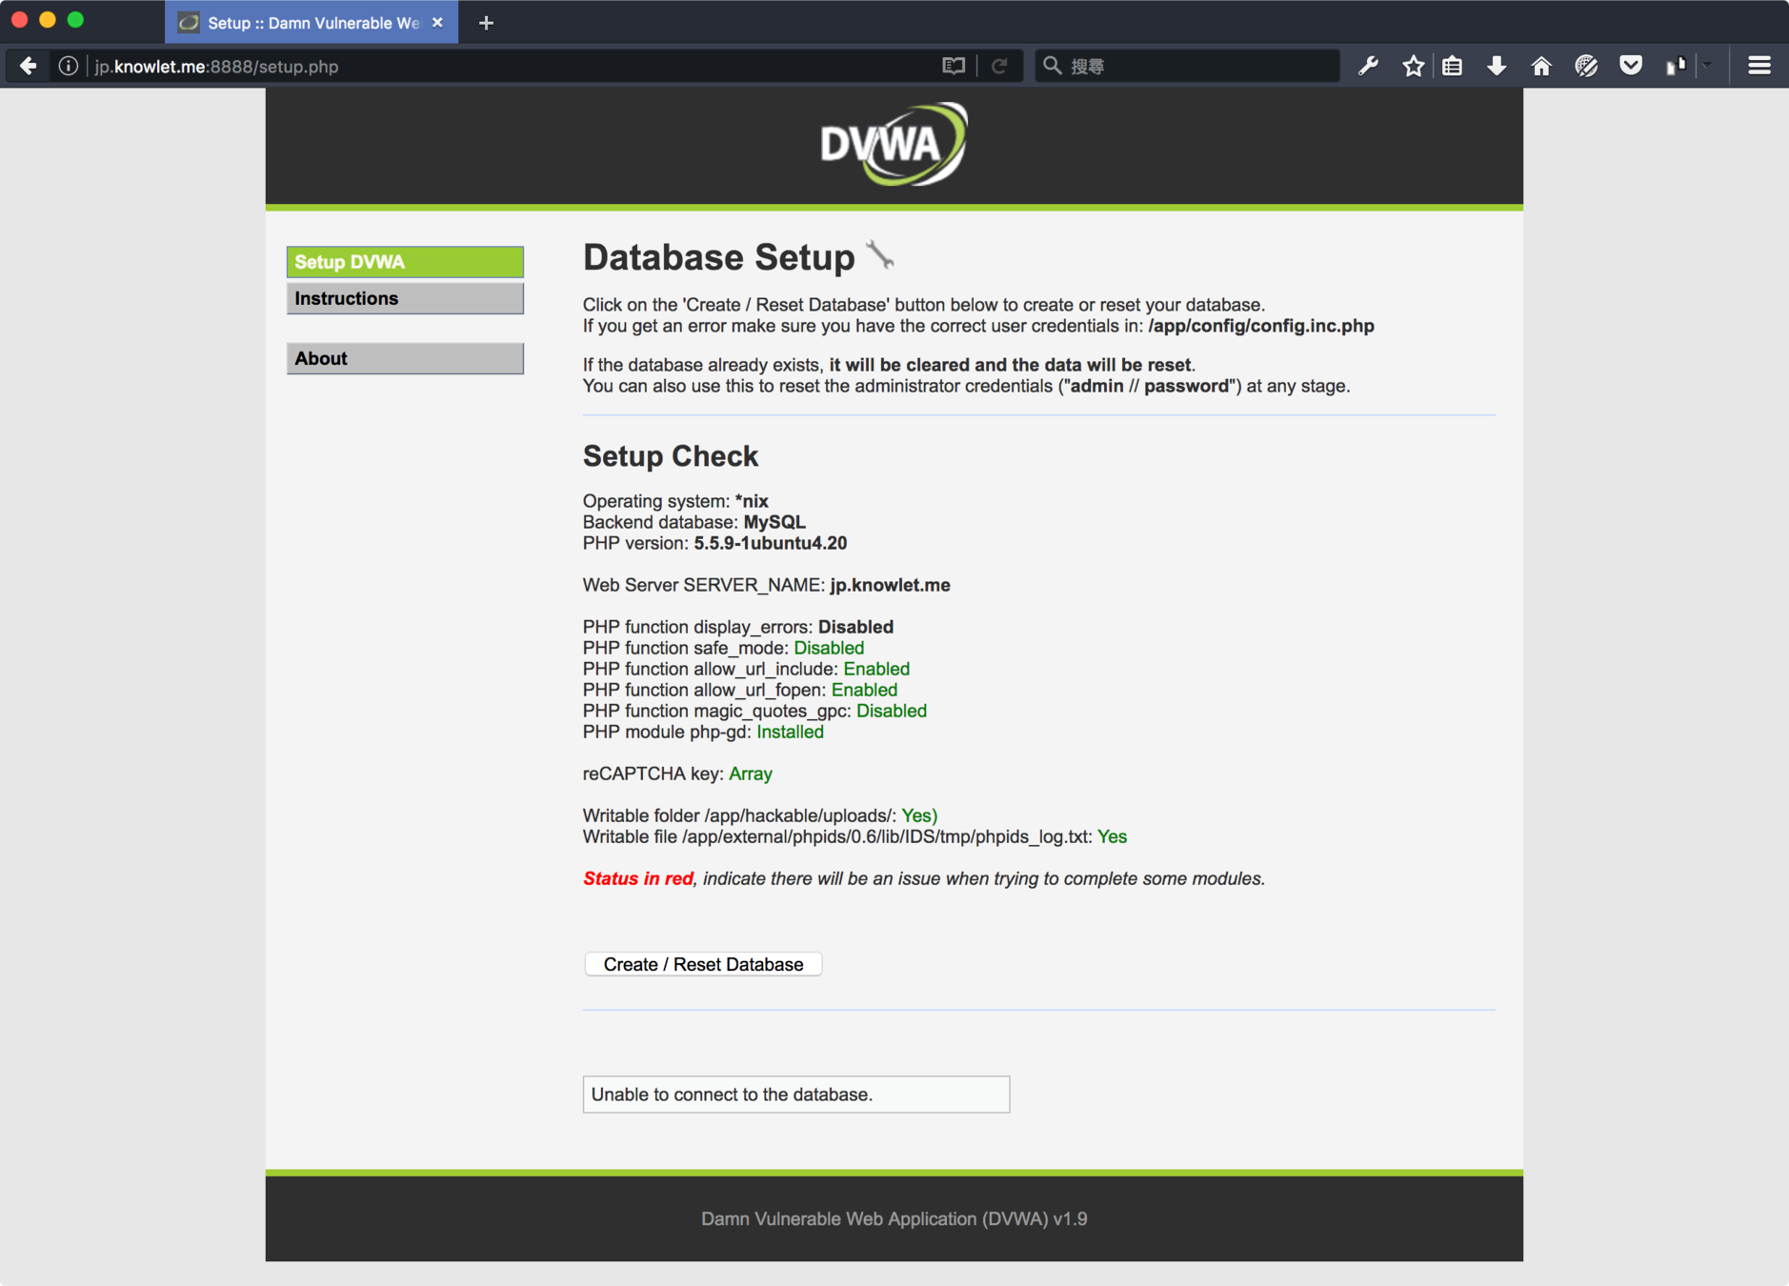
Task: Click the Setup Check heading
Action: [x=670, y=456]
